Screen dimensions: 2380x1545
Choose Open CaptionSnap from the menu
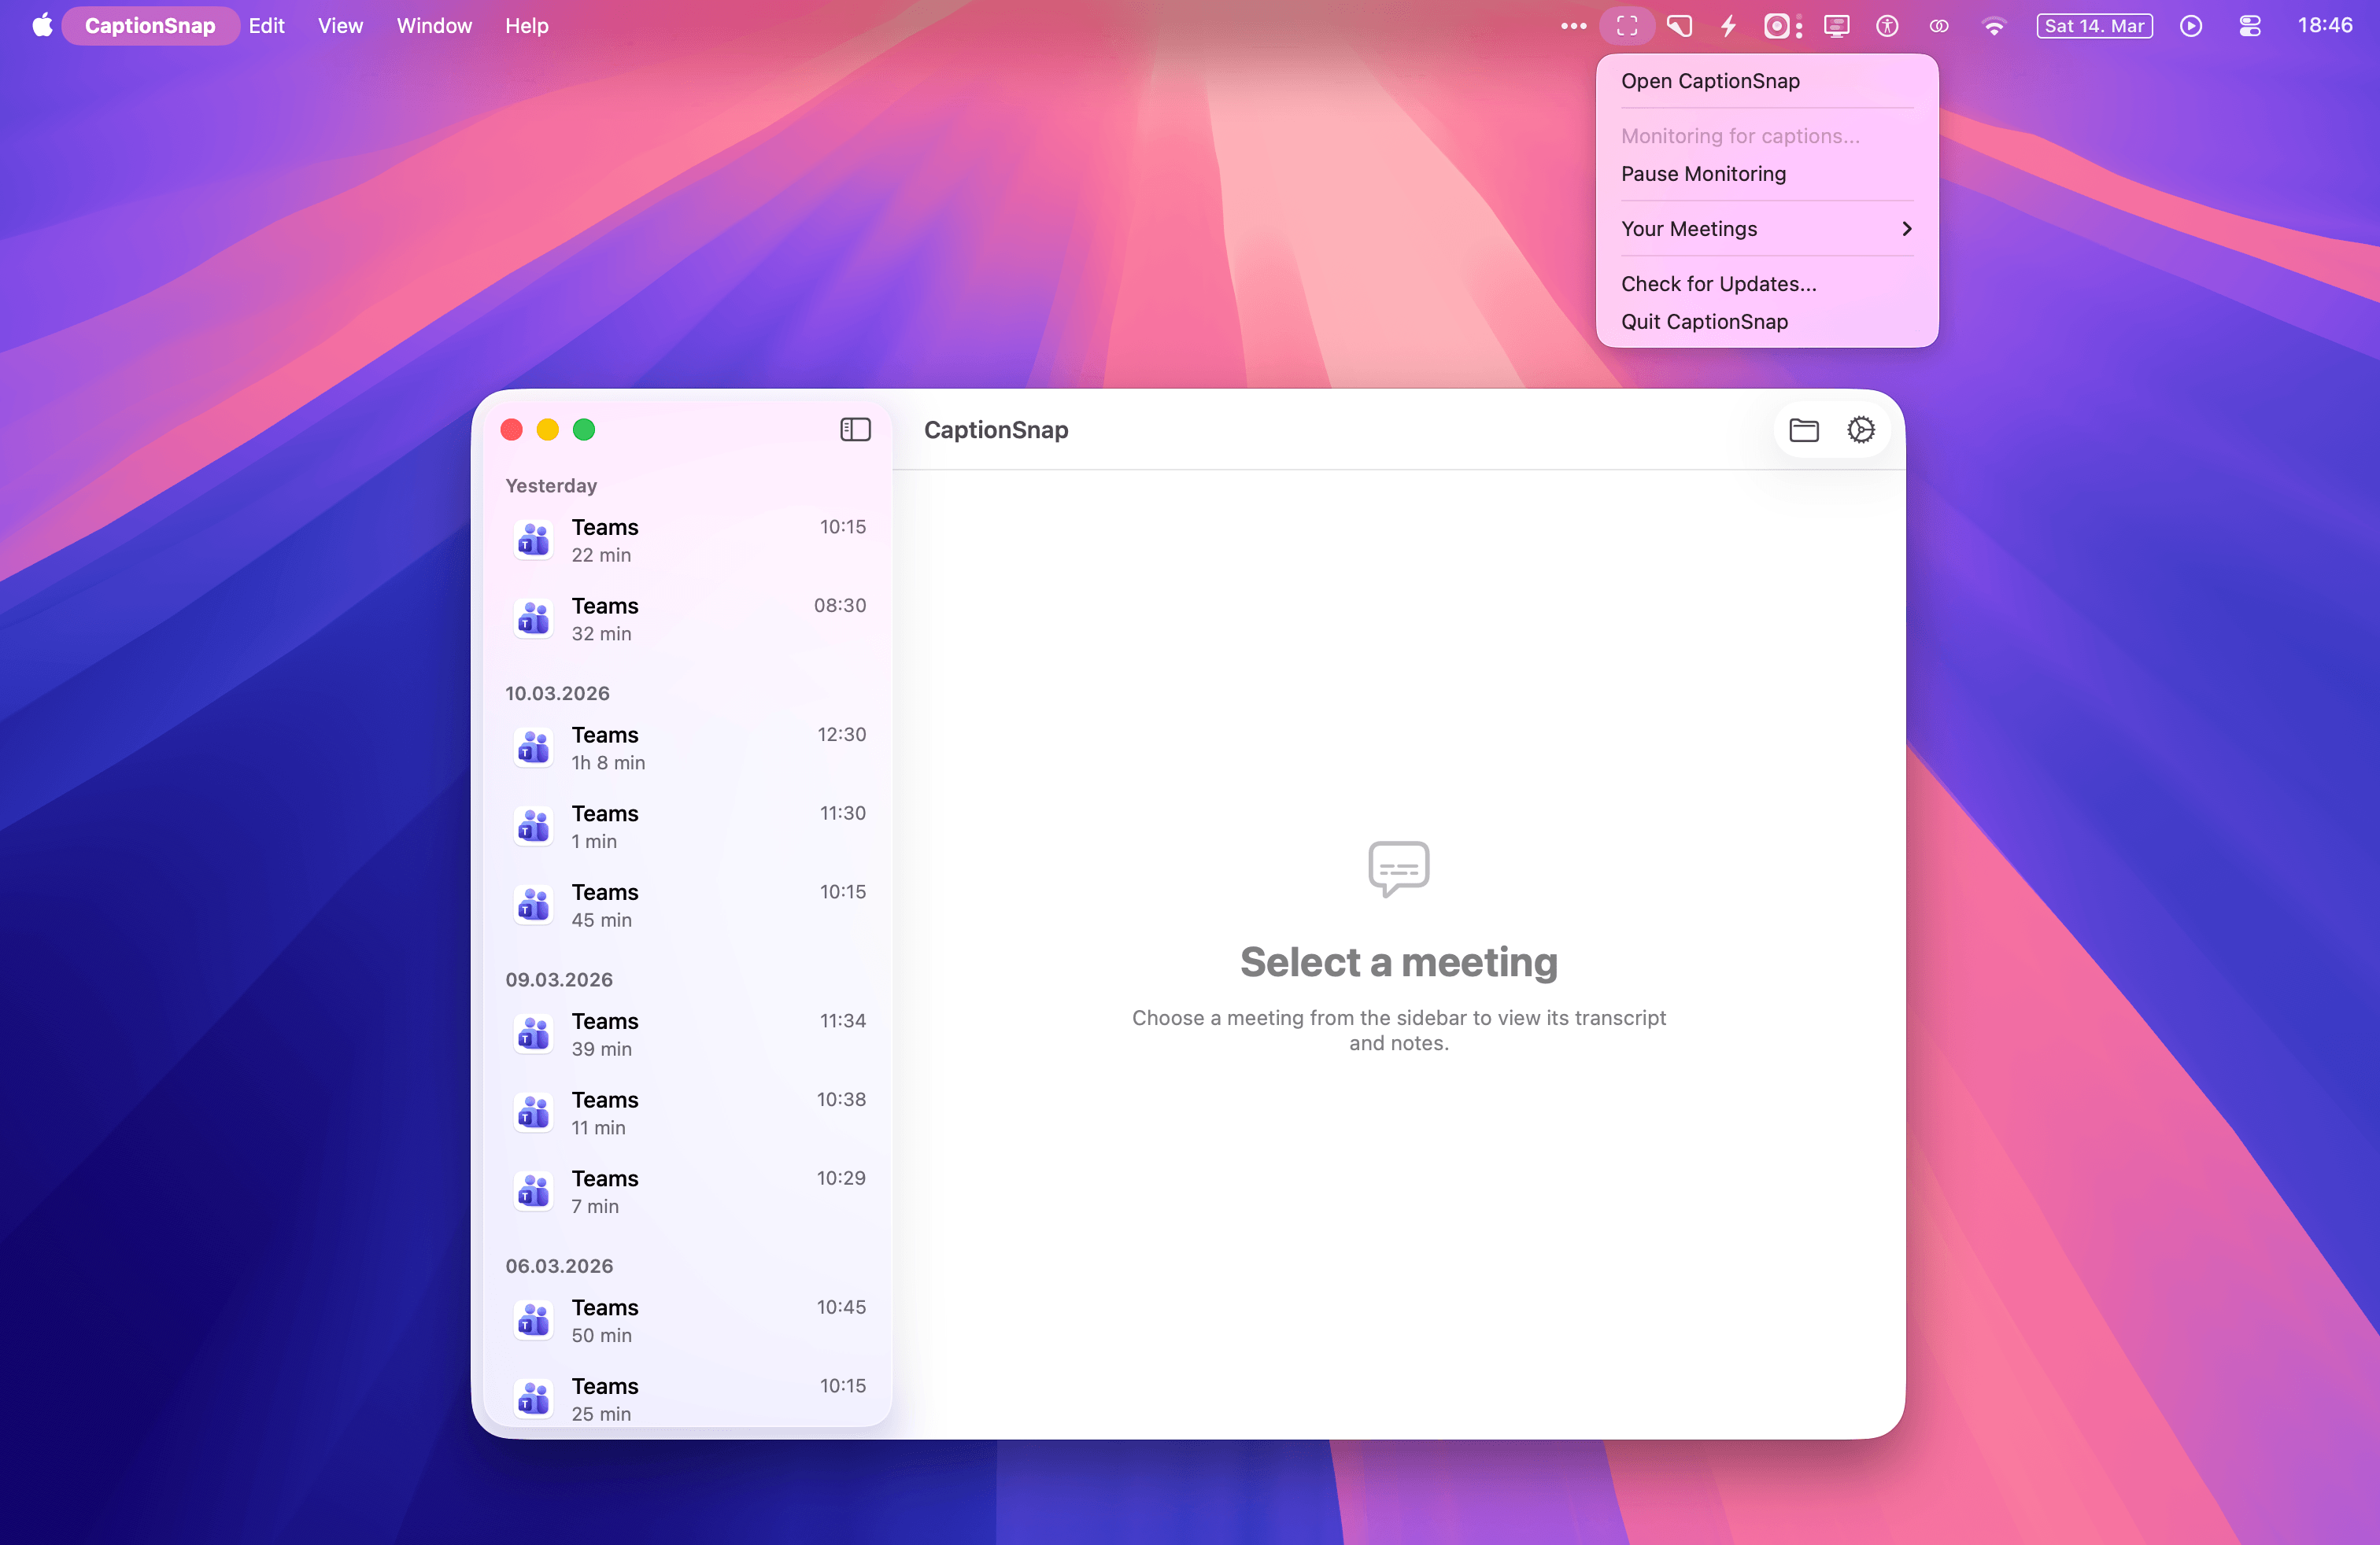(1710, 81)
